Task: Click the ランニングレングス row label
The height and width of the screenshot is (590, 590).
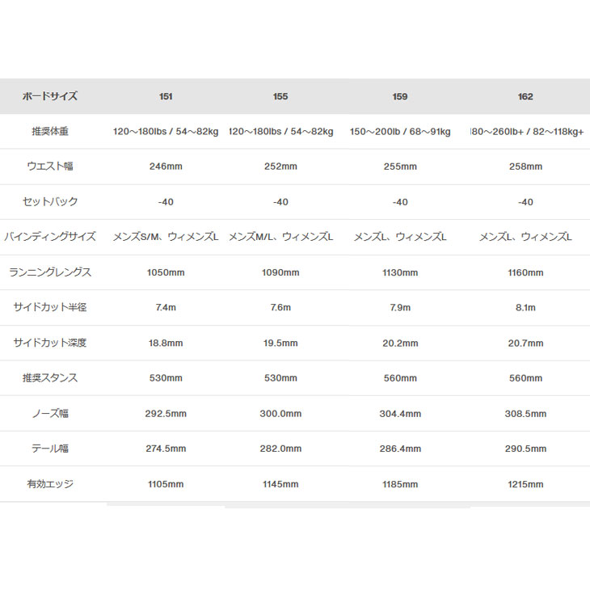Action: [50, 272]
